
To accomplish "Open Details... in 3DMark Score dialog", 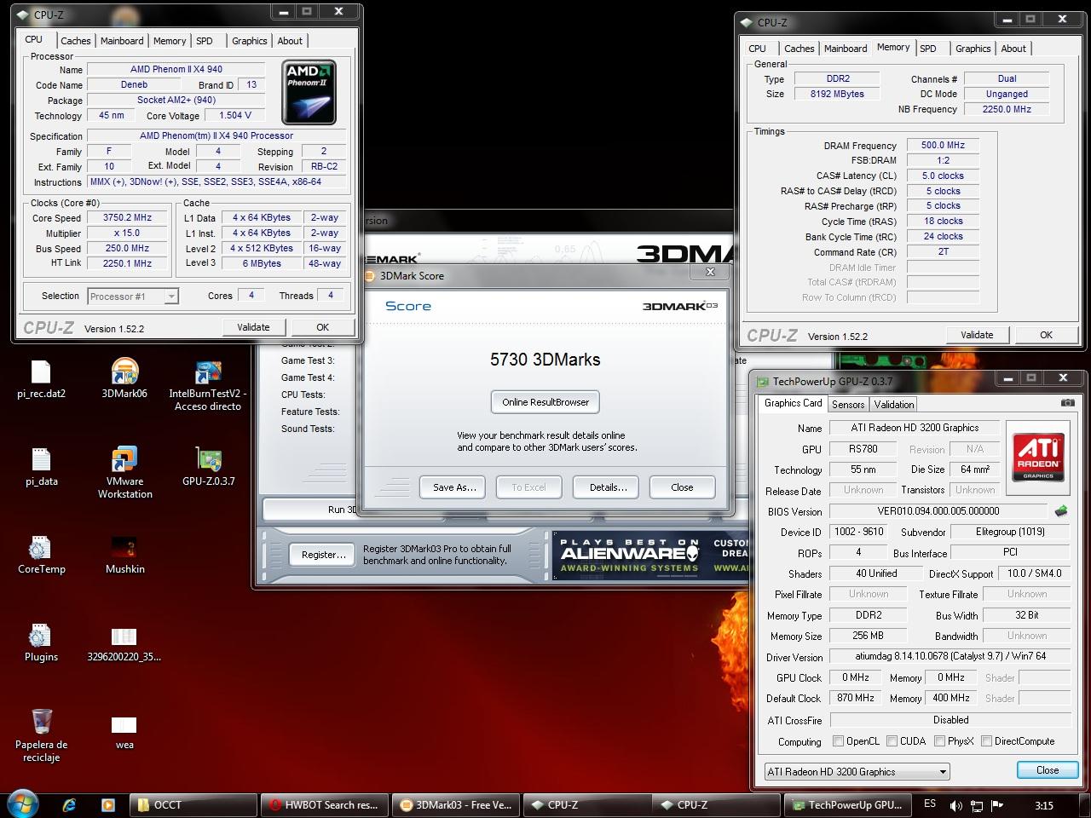I will pos(608,487).
